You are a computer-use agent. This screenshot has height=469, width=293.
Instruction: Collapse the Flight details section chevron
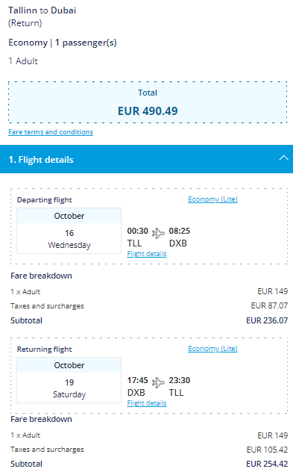pyautogui.click(x=283, y=158)
